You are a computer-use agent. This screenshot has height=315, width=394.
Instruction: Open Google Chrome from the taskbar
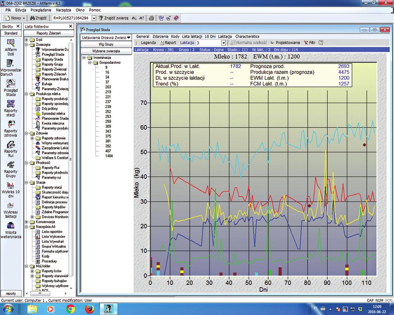(71, 309)
